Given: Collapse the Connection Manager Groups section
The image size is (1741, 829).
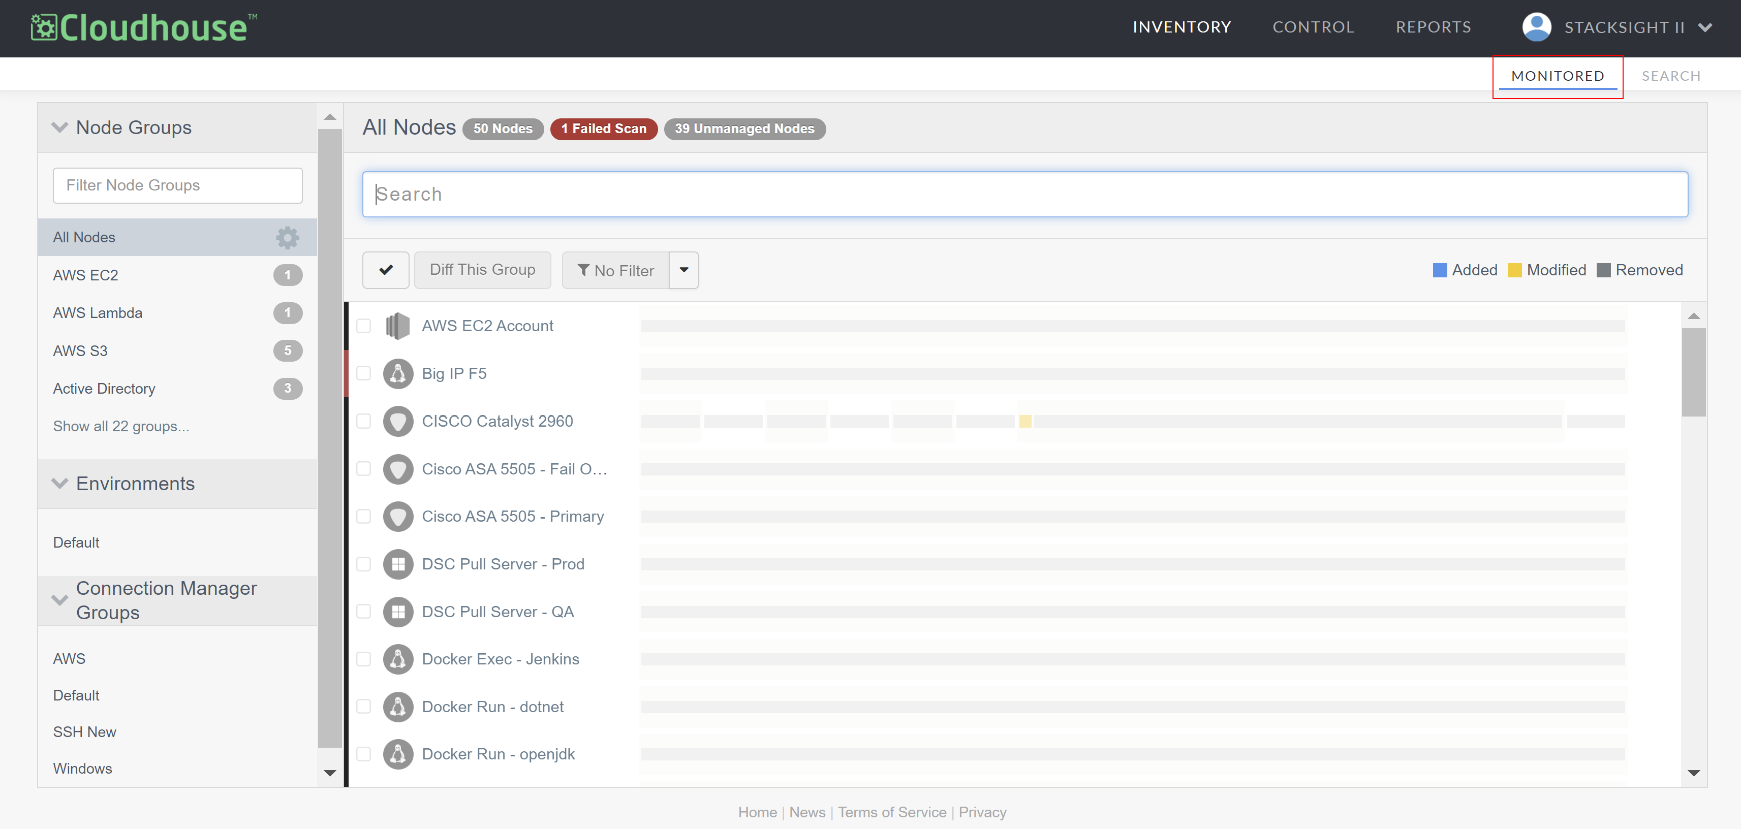Looking at the screenshot, I should point(60,600).
